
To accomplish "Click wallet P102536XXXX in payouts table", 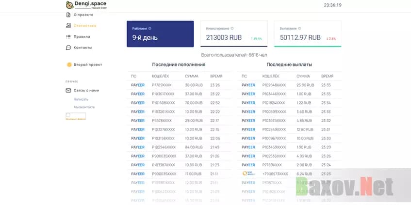I will [x=274, y=157].
